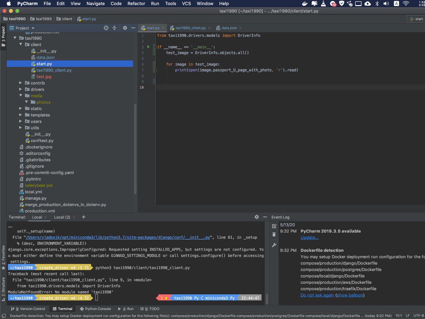Expand the utils folder
Screen dimensions: 425x319
(21, 128)
